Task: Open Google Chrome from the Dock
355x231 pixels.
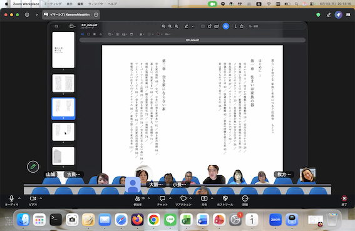Action: pos(154,220)
